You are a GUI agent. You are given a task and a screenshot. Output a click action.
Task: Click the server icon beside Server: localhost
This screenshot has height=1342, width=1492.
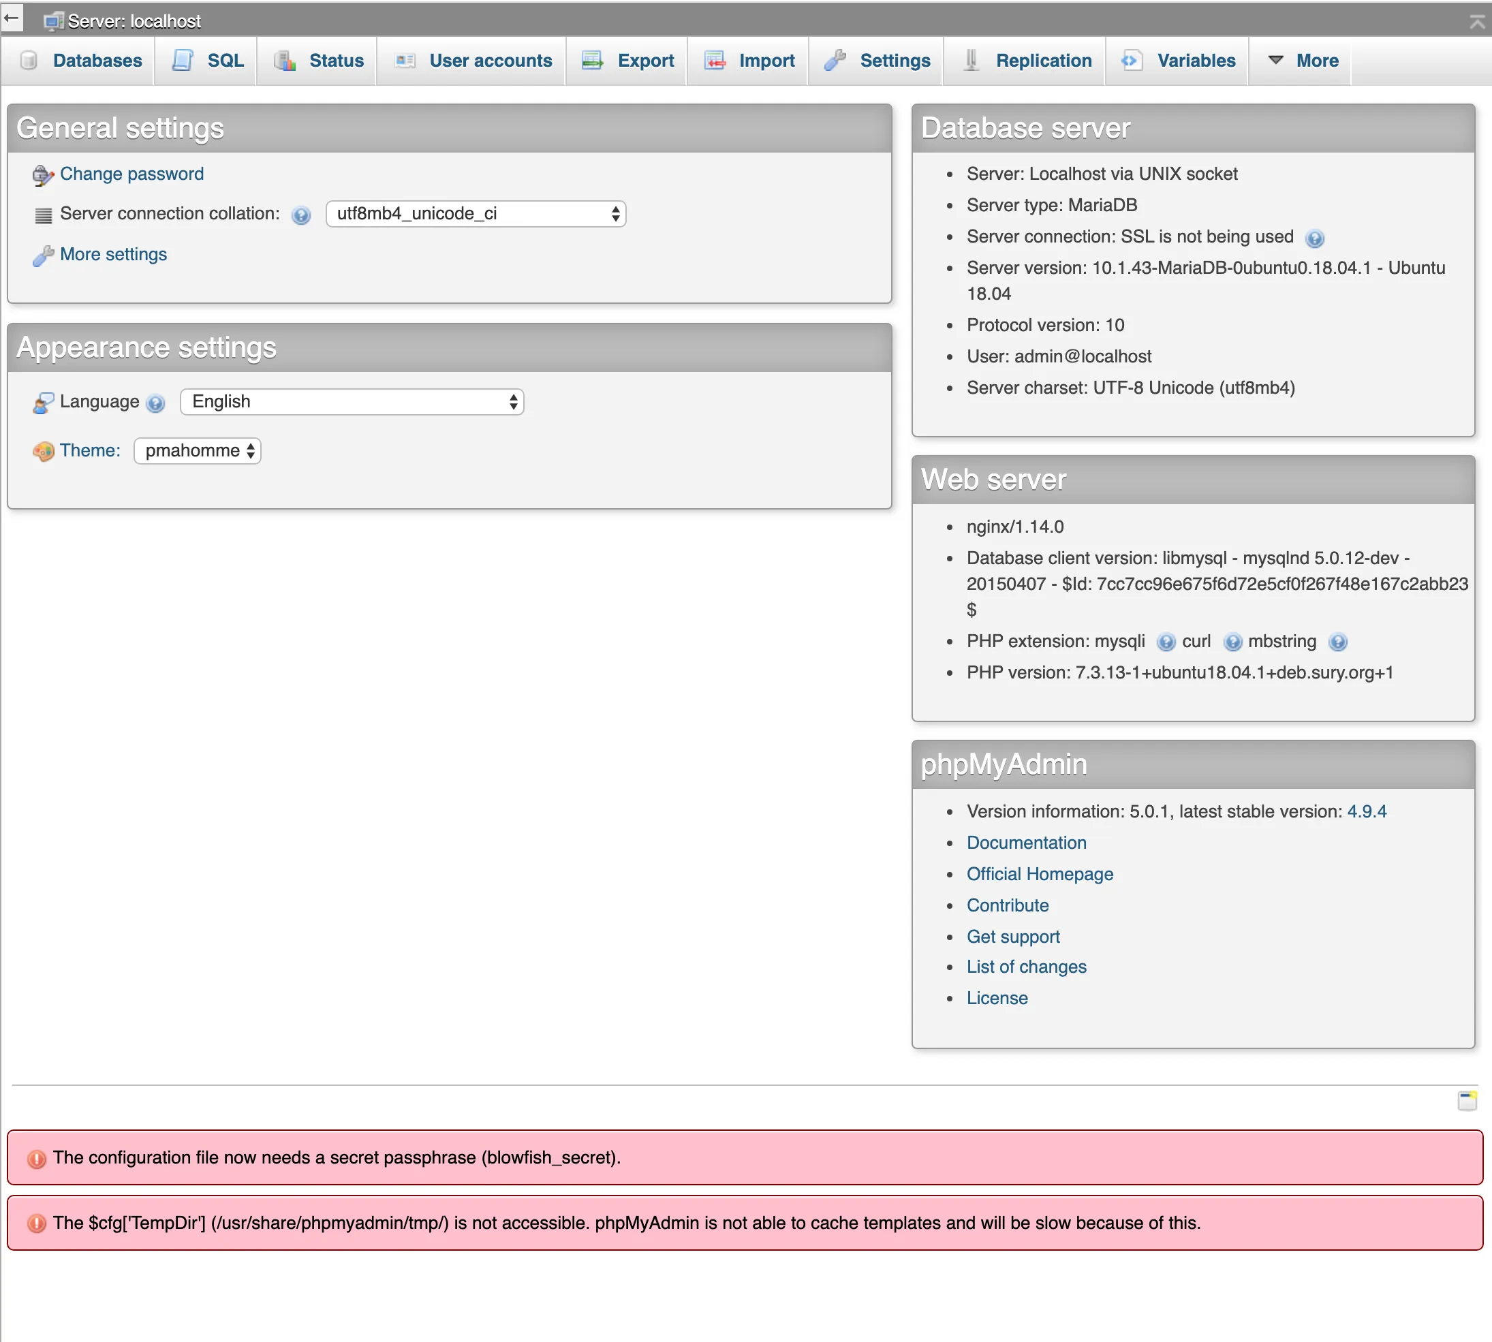[53, 21]
